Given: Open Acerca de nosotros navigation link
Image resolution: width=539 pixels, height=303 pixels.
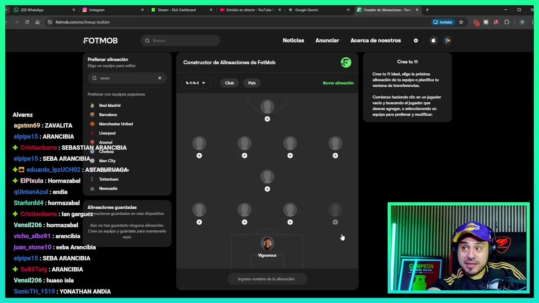Looking at the screenshot, I should (x=376, y=40).
